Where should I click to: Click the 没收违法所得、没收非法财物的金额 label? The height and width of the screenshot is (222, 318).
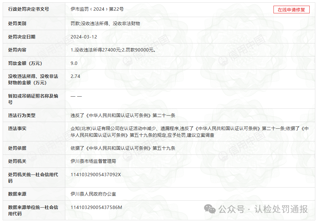coord(33,79)
